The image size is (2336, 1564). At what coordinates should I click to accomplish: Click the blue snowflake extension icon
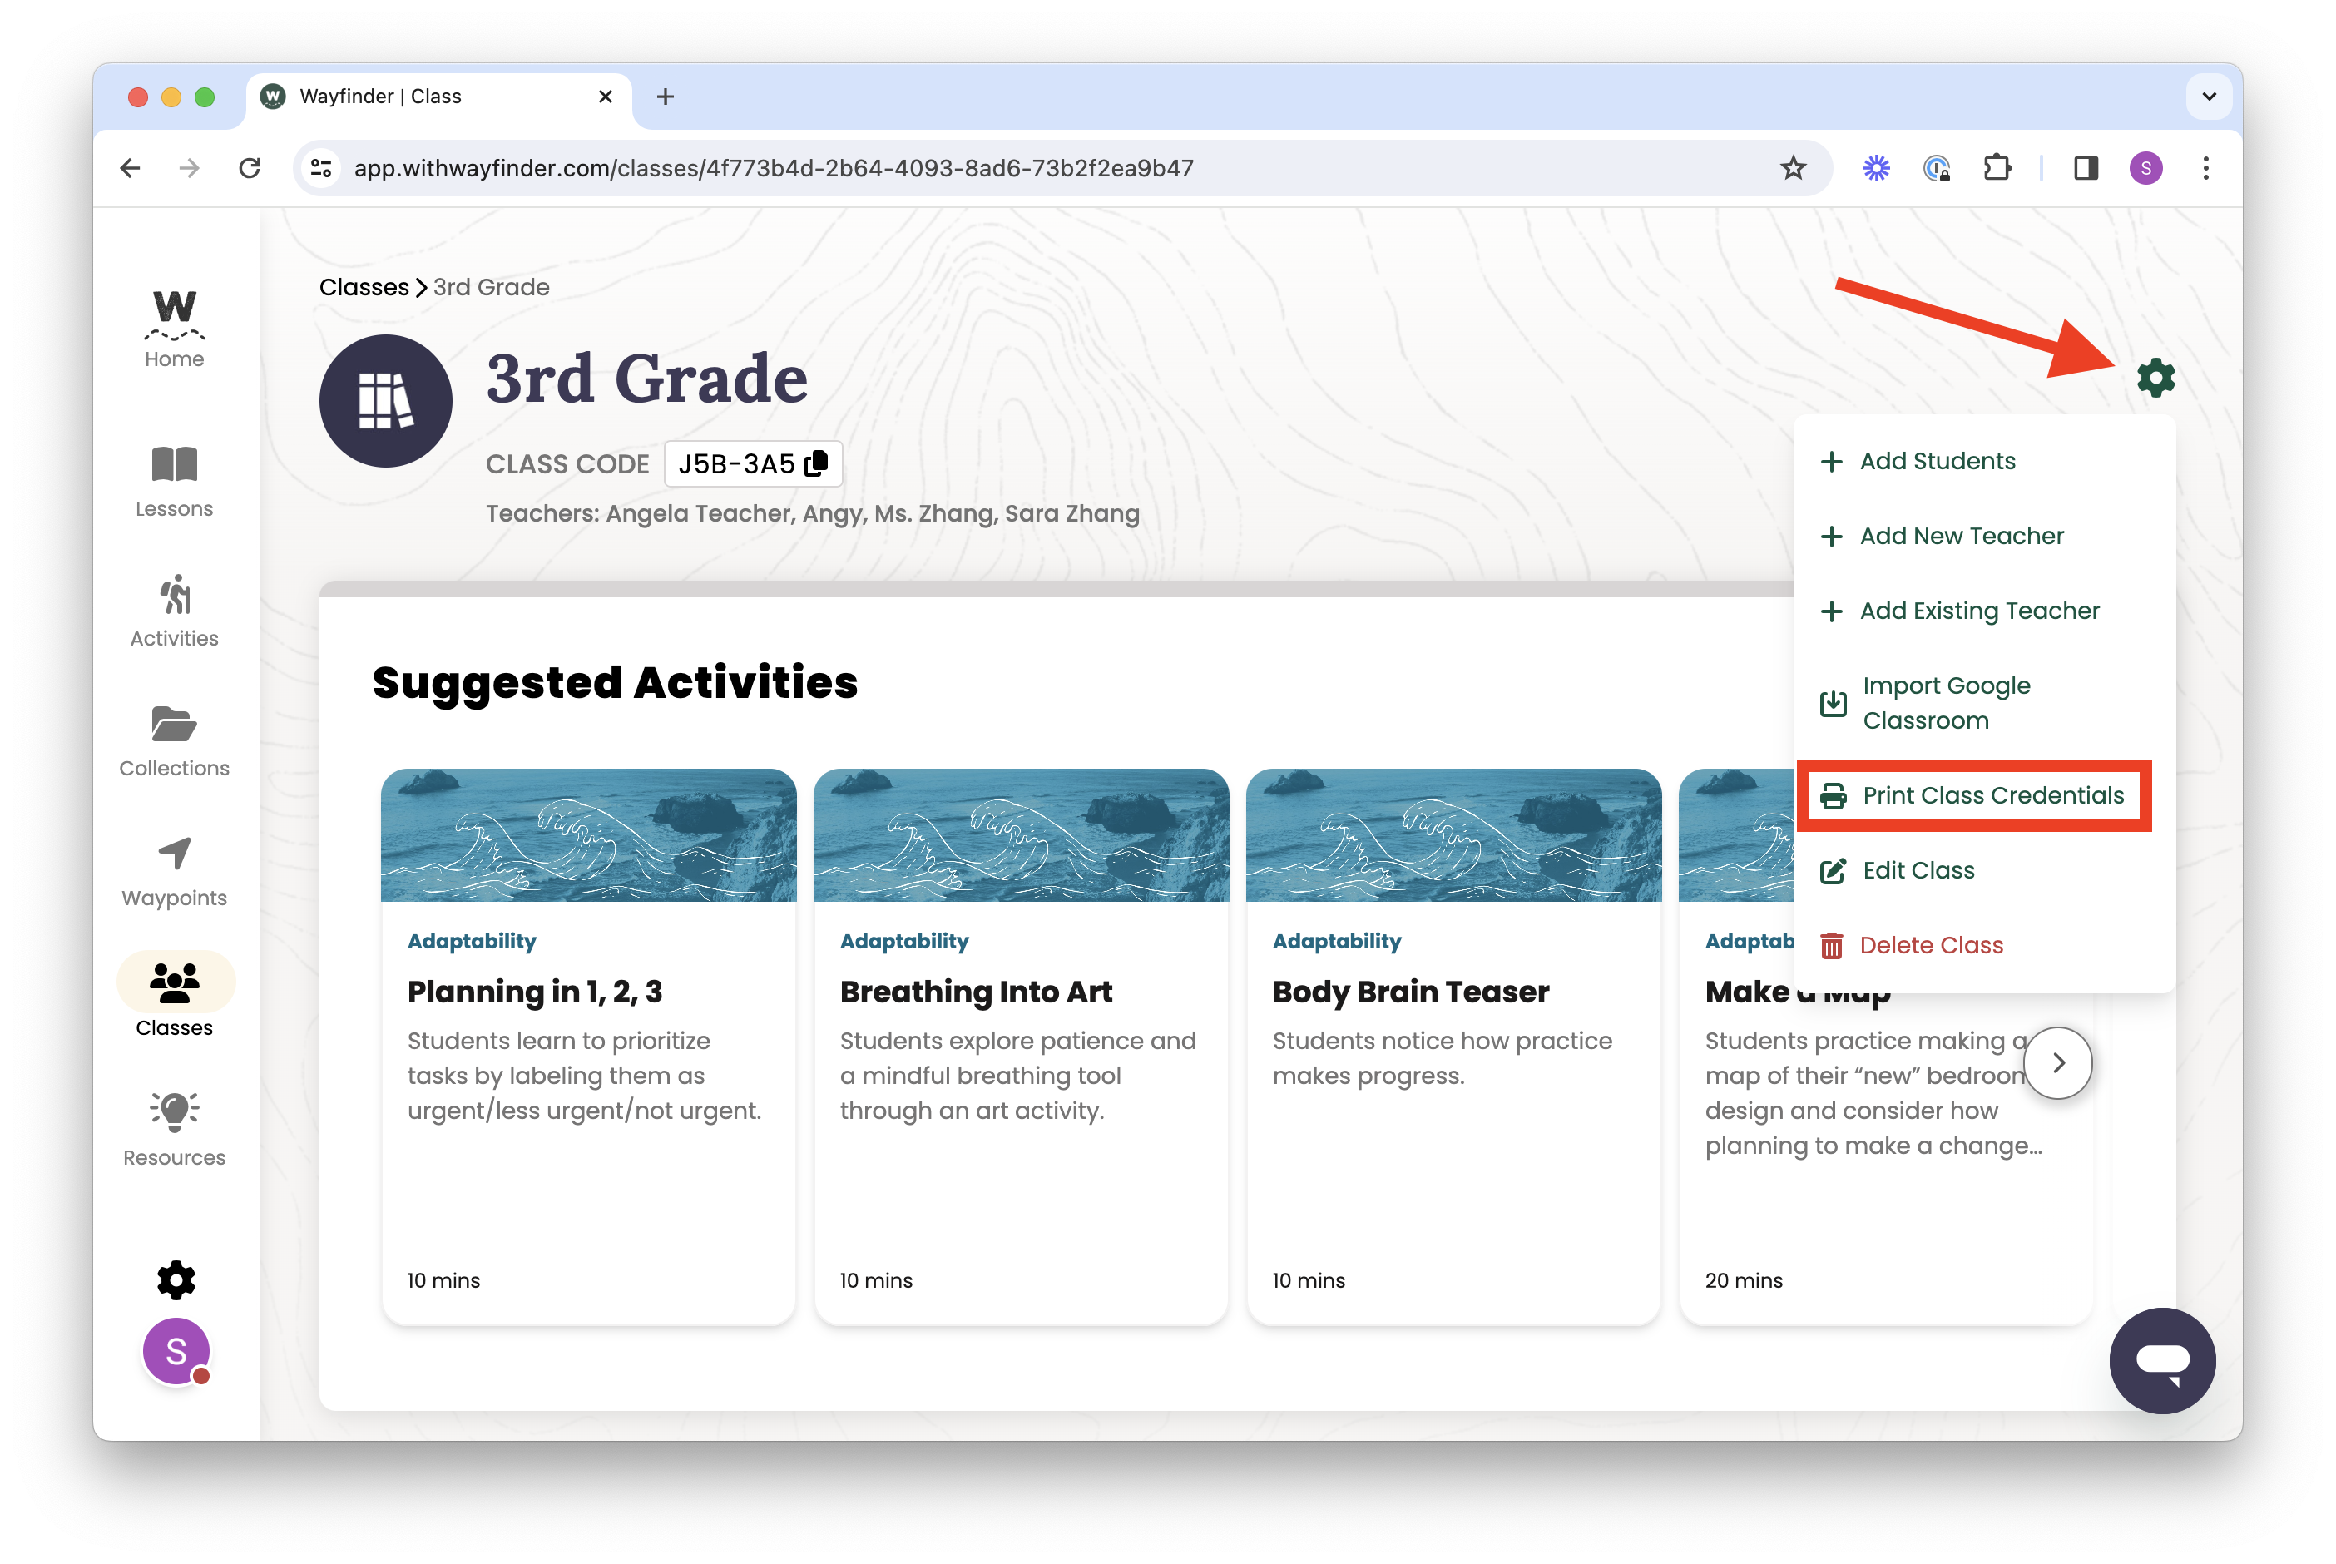click(1876, 167)
